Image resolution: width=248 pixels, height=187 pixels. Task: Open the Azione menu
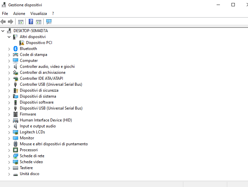pos(19,14)
